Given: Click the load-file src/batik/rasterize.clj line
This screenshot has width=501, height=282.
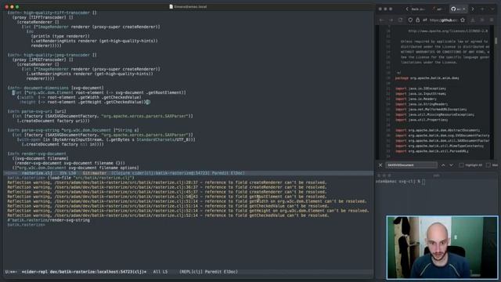Looking at the screenshot, I should click(x=71, y=178).
